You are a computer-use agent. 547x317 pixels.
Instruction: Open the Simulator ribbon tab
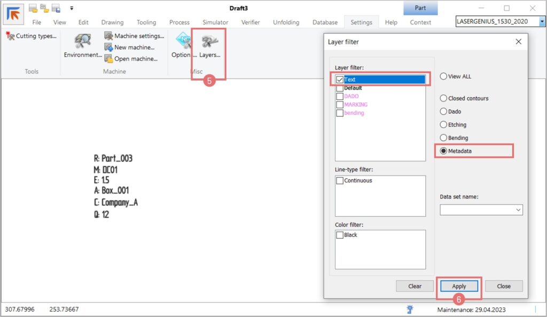pyautogui.click(x=215, y=22)
